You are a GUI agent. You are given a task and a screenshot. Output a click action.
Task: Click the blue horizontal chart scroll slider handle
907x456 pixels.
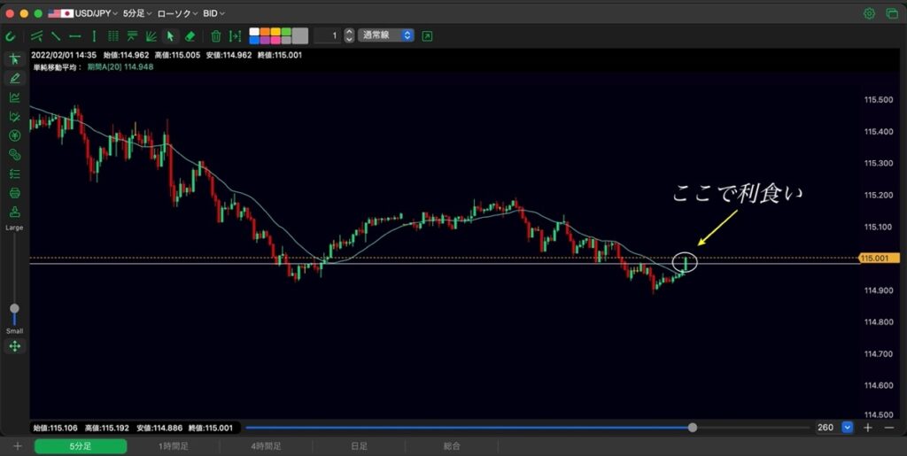pyautogui.click(x=693, y=428)
